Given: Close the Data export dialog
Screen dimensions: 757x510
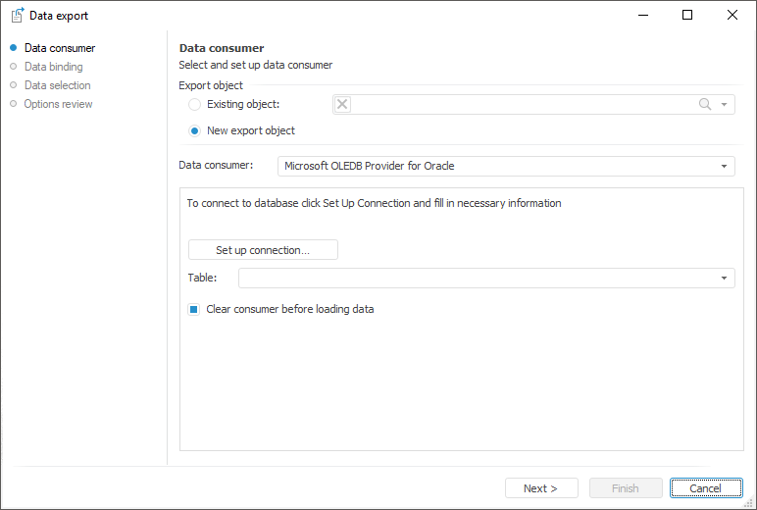Looking at the screenshot, I should pos(732,15).
